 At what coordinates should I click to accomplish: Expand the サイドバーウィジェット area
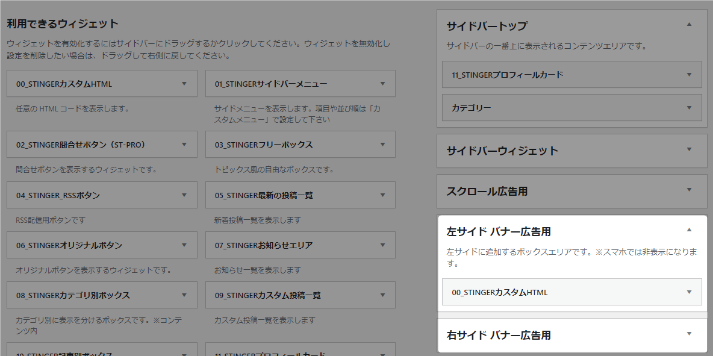(689, 149)
